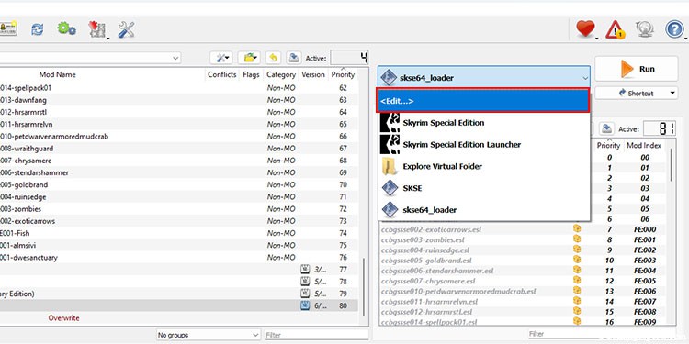Open the Shortcut dropdown arrow

[672, 93]
